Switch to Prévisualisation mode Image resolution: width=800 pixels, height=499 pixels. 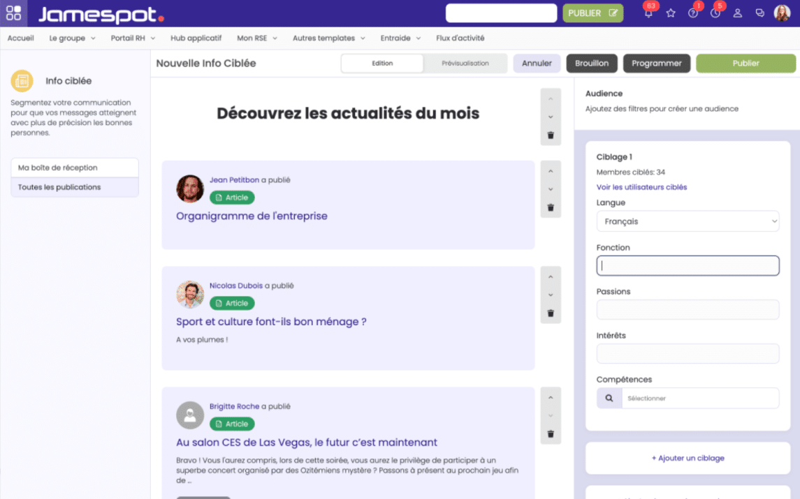[465, 64]
